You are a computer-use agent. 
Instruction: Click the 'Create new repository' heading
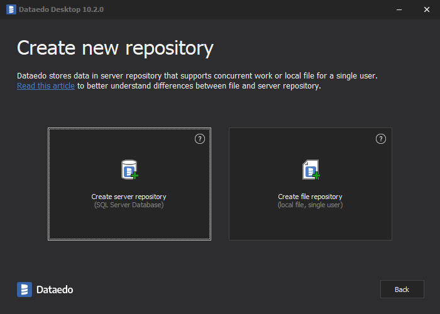tap(115, 48)
